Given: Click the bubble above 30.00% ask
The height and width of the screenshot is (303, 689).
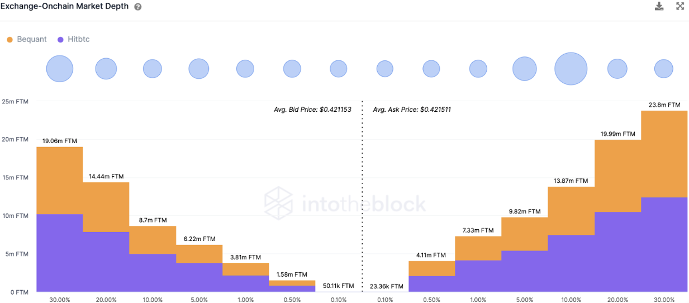Looking at the screenshot, I should coord(664,69).
